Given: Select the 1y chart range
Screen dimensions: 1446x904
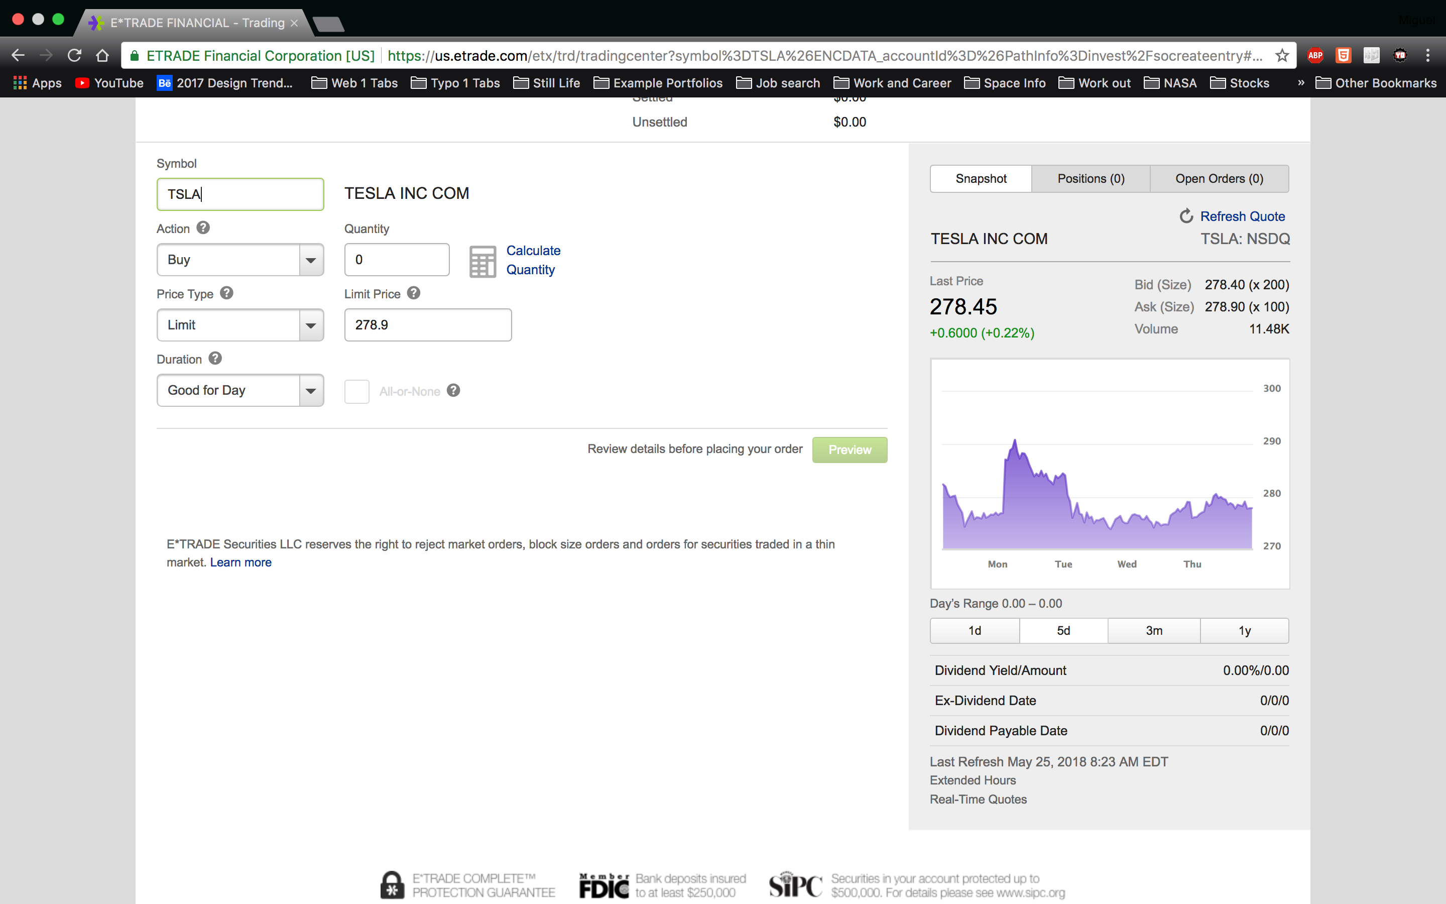Looking at the screenshot, I should click(1244, 631).
